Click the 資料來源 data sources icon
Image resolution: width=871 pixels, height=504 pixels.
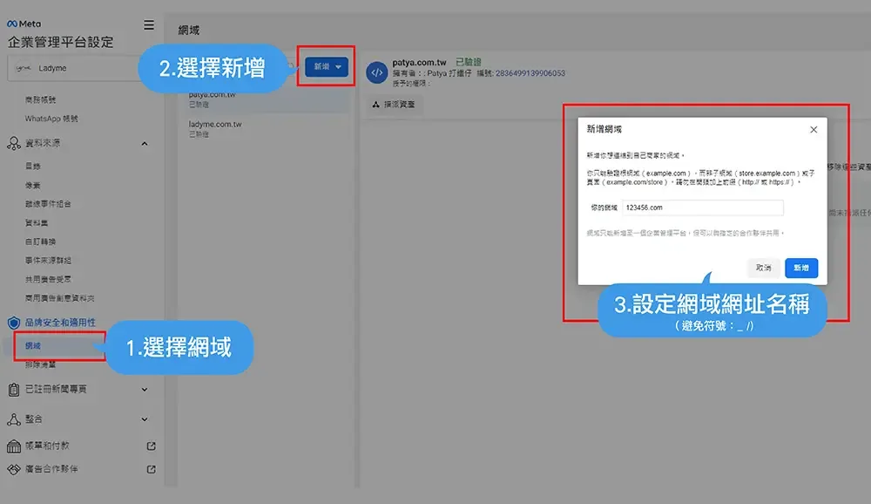(13, 144)
